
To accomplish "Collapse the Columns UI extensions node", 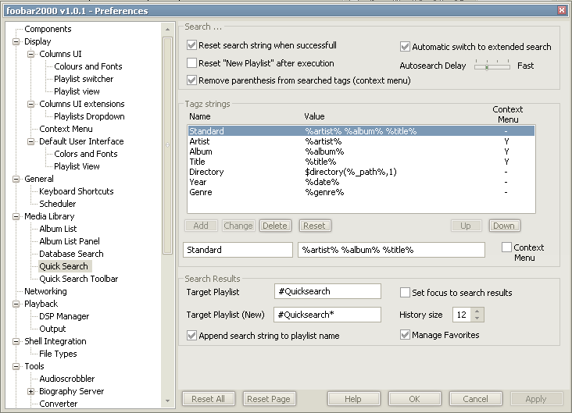I will click(31, 104).
